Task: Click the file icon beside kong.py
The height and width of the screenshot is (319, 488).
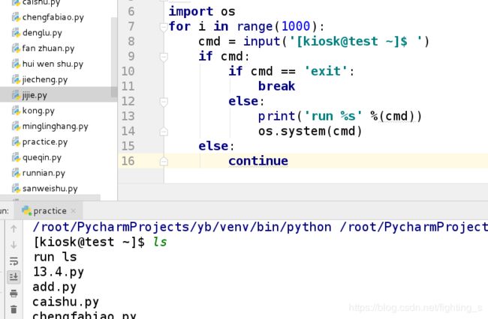Action: (x=15, y=111)
